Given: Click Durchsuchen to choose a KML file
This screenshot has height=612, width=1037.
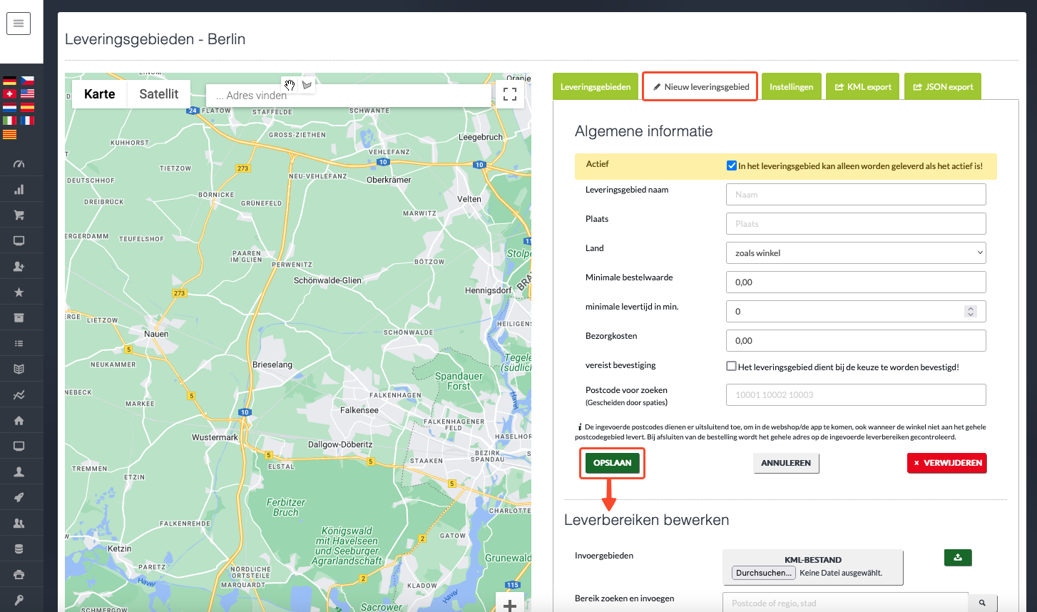Looking at the screenshot, I should tap(764, 573).
